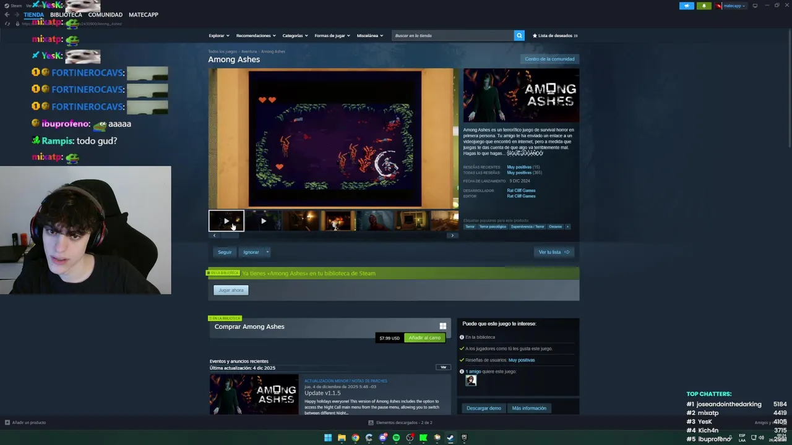Open Discord from the taskbar
Image resolution: width=792 pixels, height=445 pixels.
(382, 438)
